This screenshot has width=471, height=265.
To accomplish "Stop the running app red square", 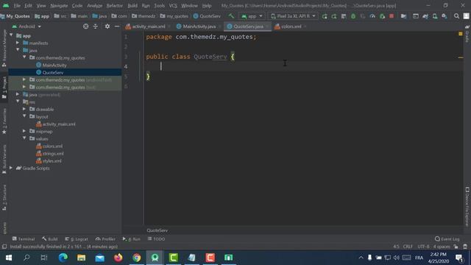I will 392,16.
